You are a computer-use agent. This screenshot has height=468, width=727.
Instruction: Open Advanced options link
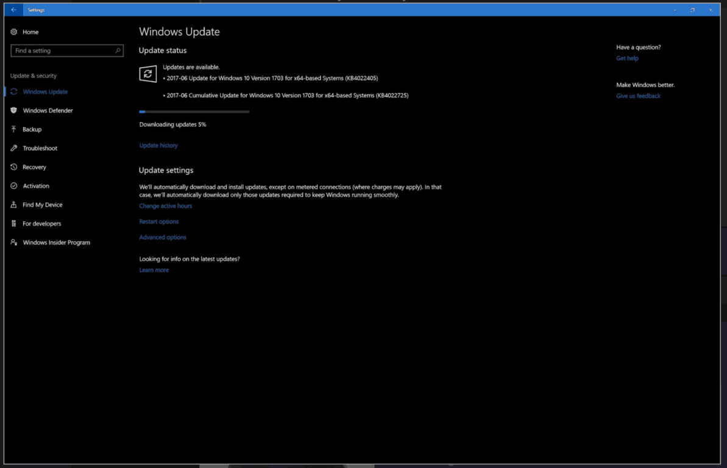click(x=163, y=237)
